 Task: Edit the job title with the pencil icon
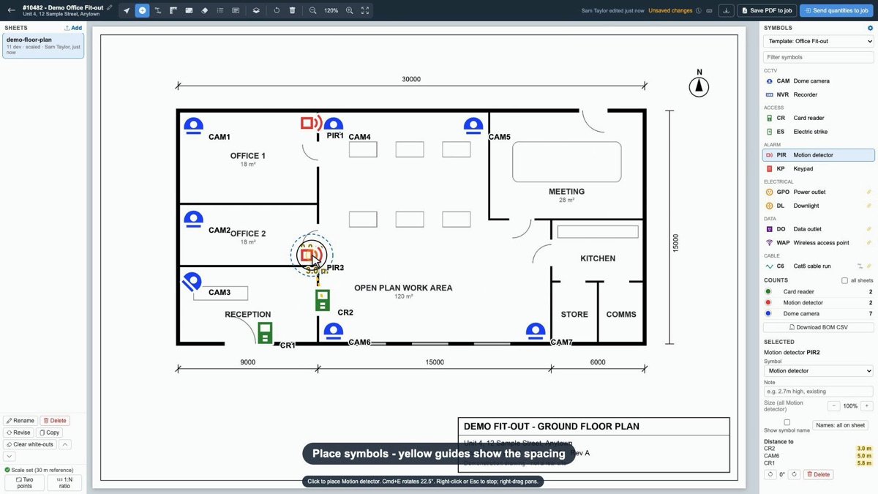point(110,7)
